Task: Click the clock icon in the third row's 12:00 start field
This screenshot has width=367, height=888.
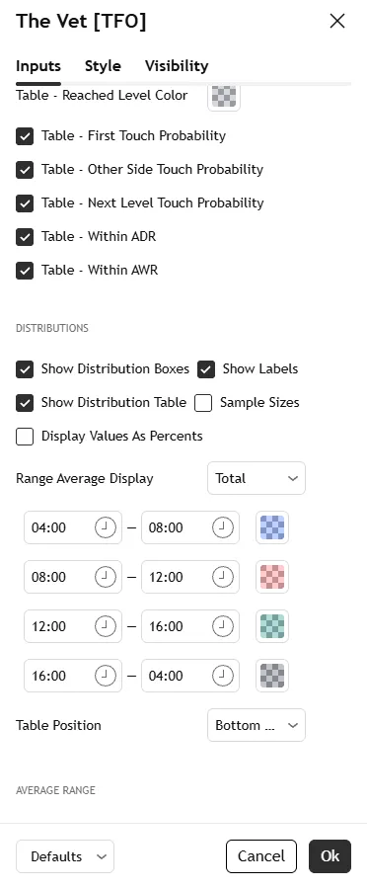Action: (106, 626)
